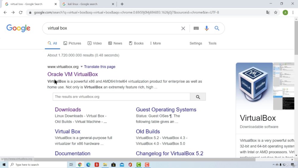Show hidden system tray icons
Viewport: 298px width, 168px height.
coord(274,165)
